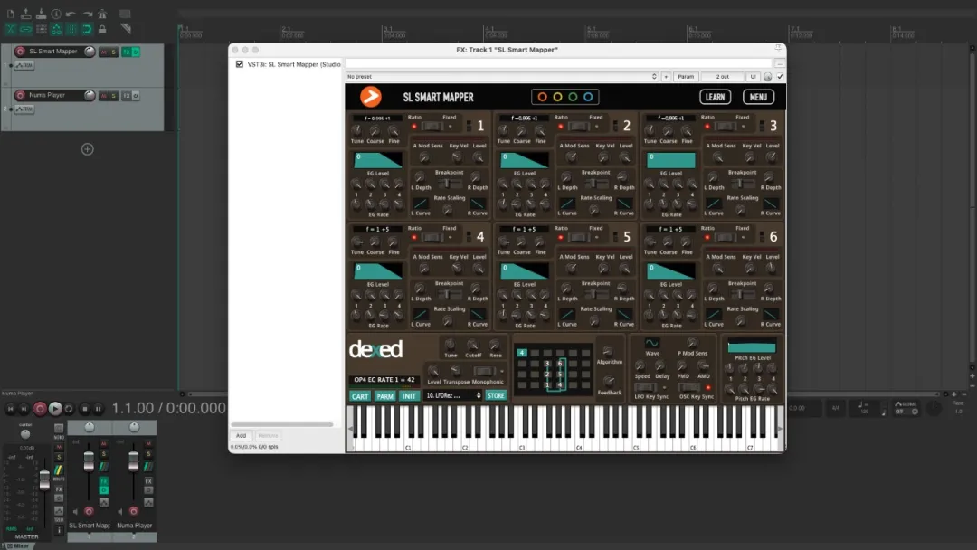Open the LFORez program dropdown in Dexed
Image resolution: width=977 pixels, height=550 pixels.
[x=452, y=395]
